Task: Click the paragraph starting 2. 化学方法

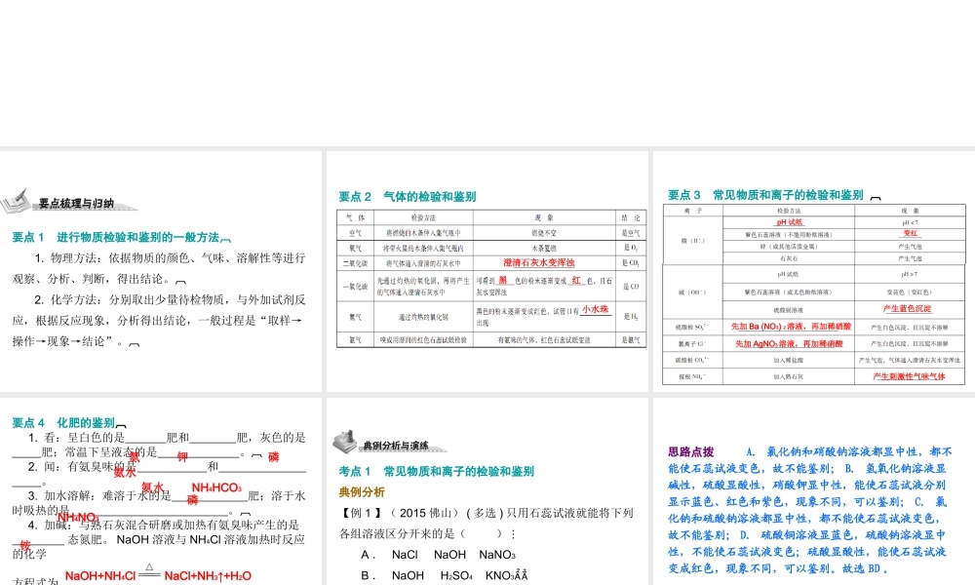Action: tap(159, 320)
